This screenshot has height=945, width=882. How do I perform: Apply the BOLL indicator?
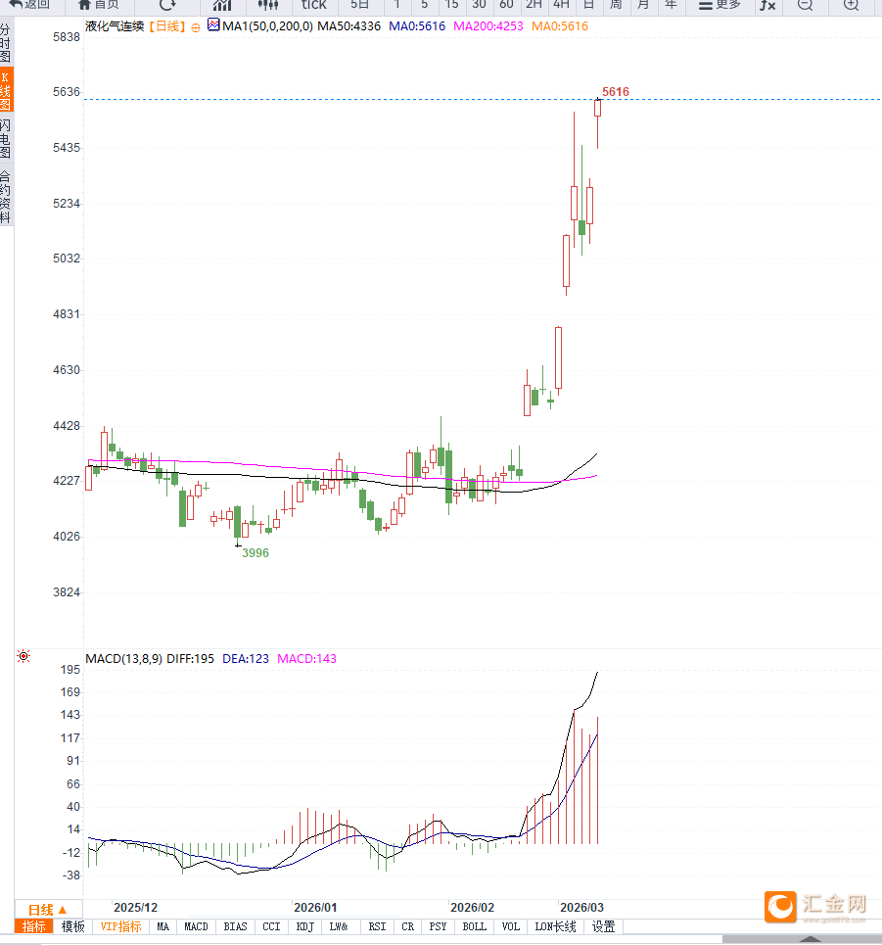(x=474, y=926)
